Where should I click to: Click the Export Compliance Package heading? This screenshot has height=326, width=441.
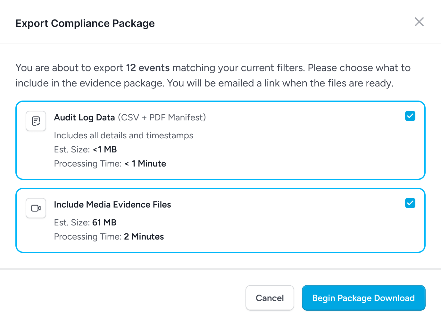pos(85,23)
